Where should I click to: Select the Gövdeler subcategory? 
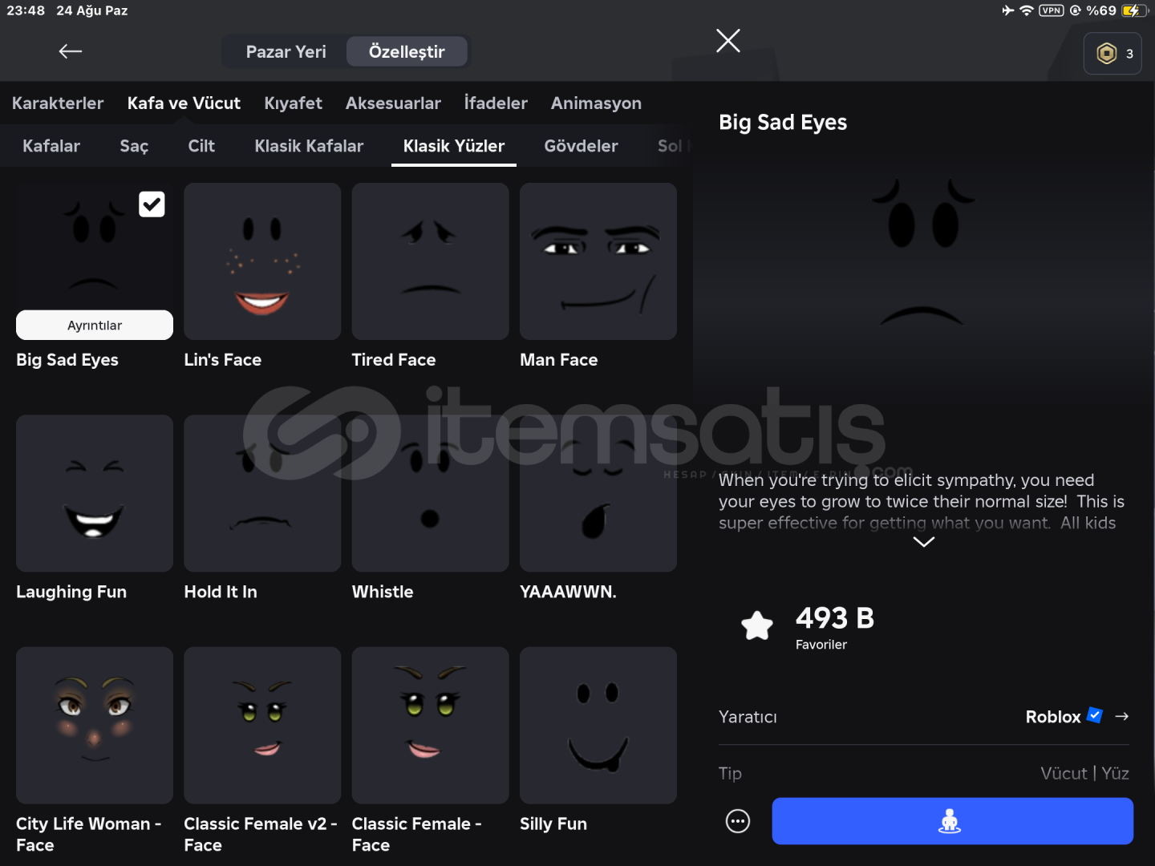coord(581,146)
